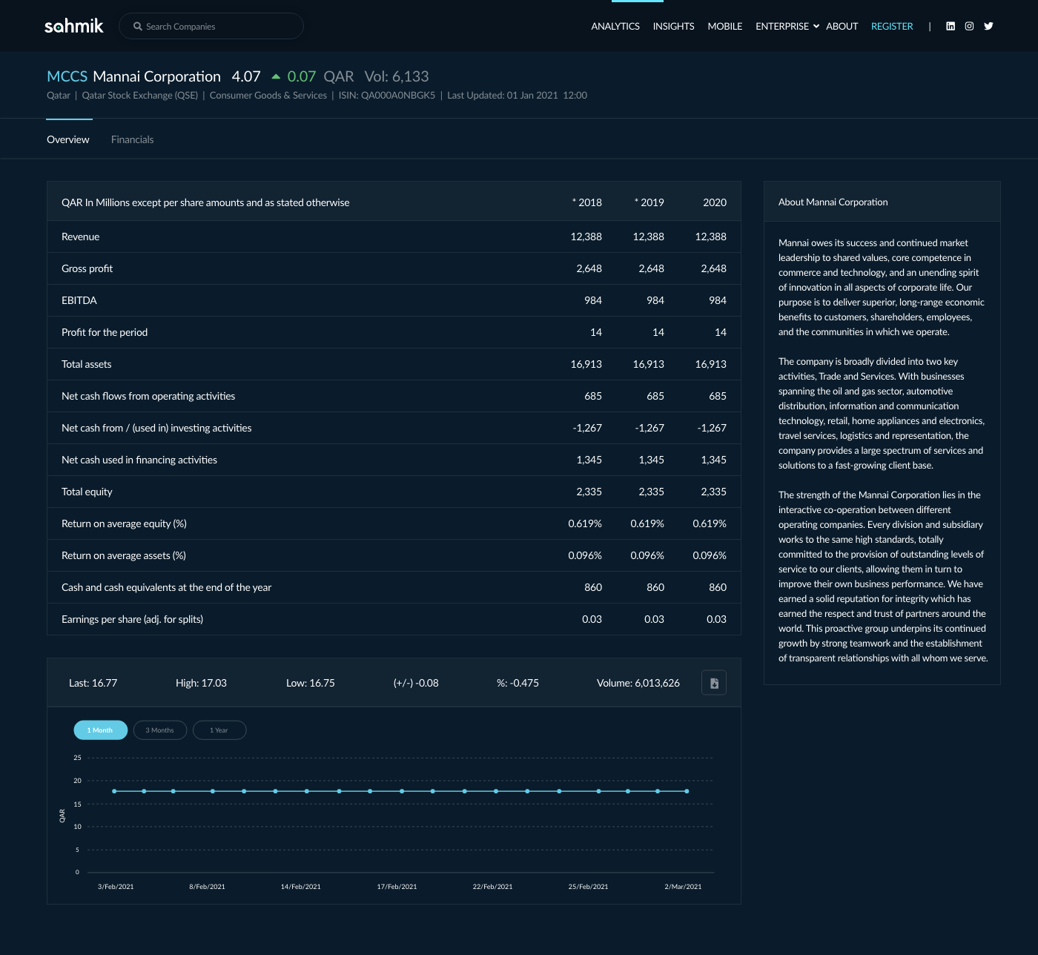
Task: Click the REGISTER link
Action: point(892,26)
